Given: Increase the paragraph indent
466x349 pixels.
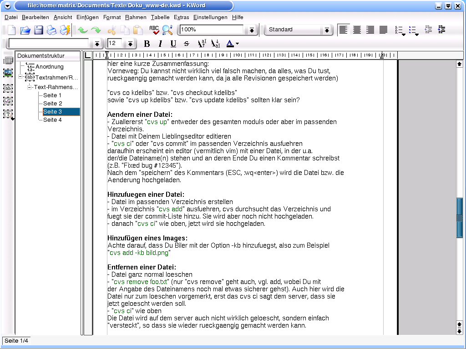Looking at the screenshot, I should coord(441,30).
